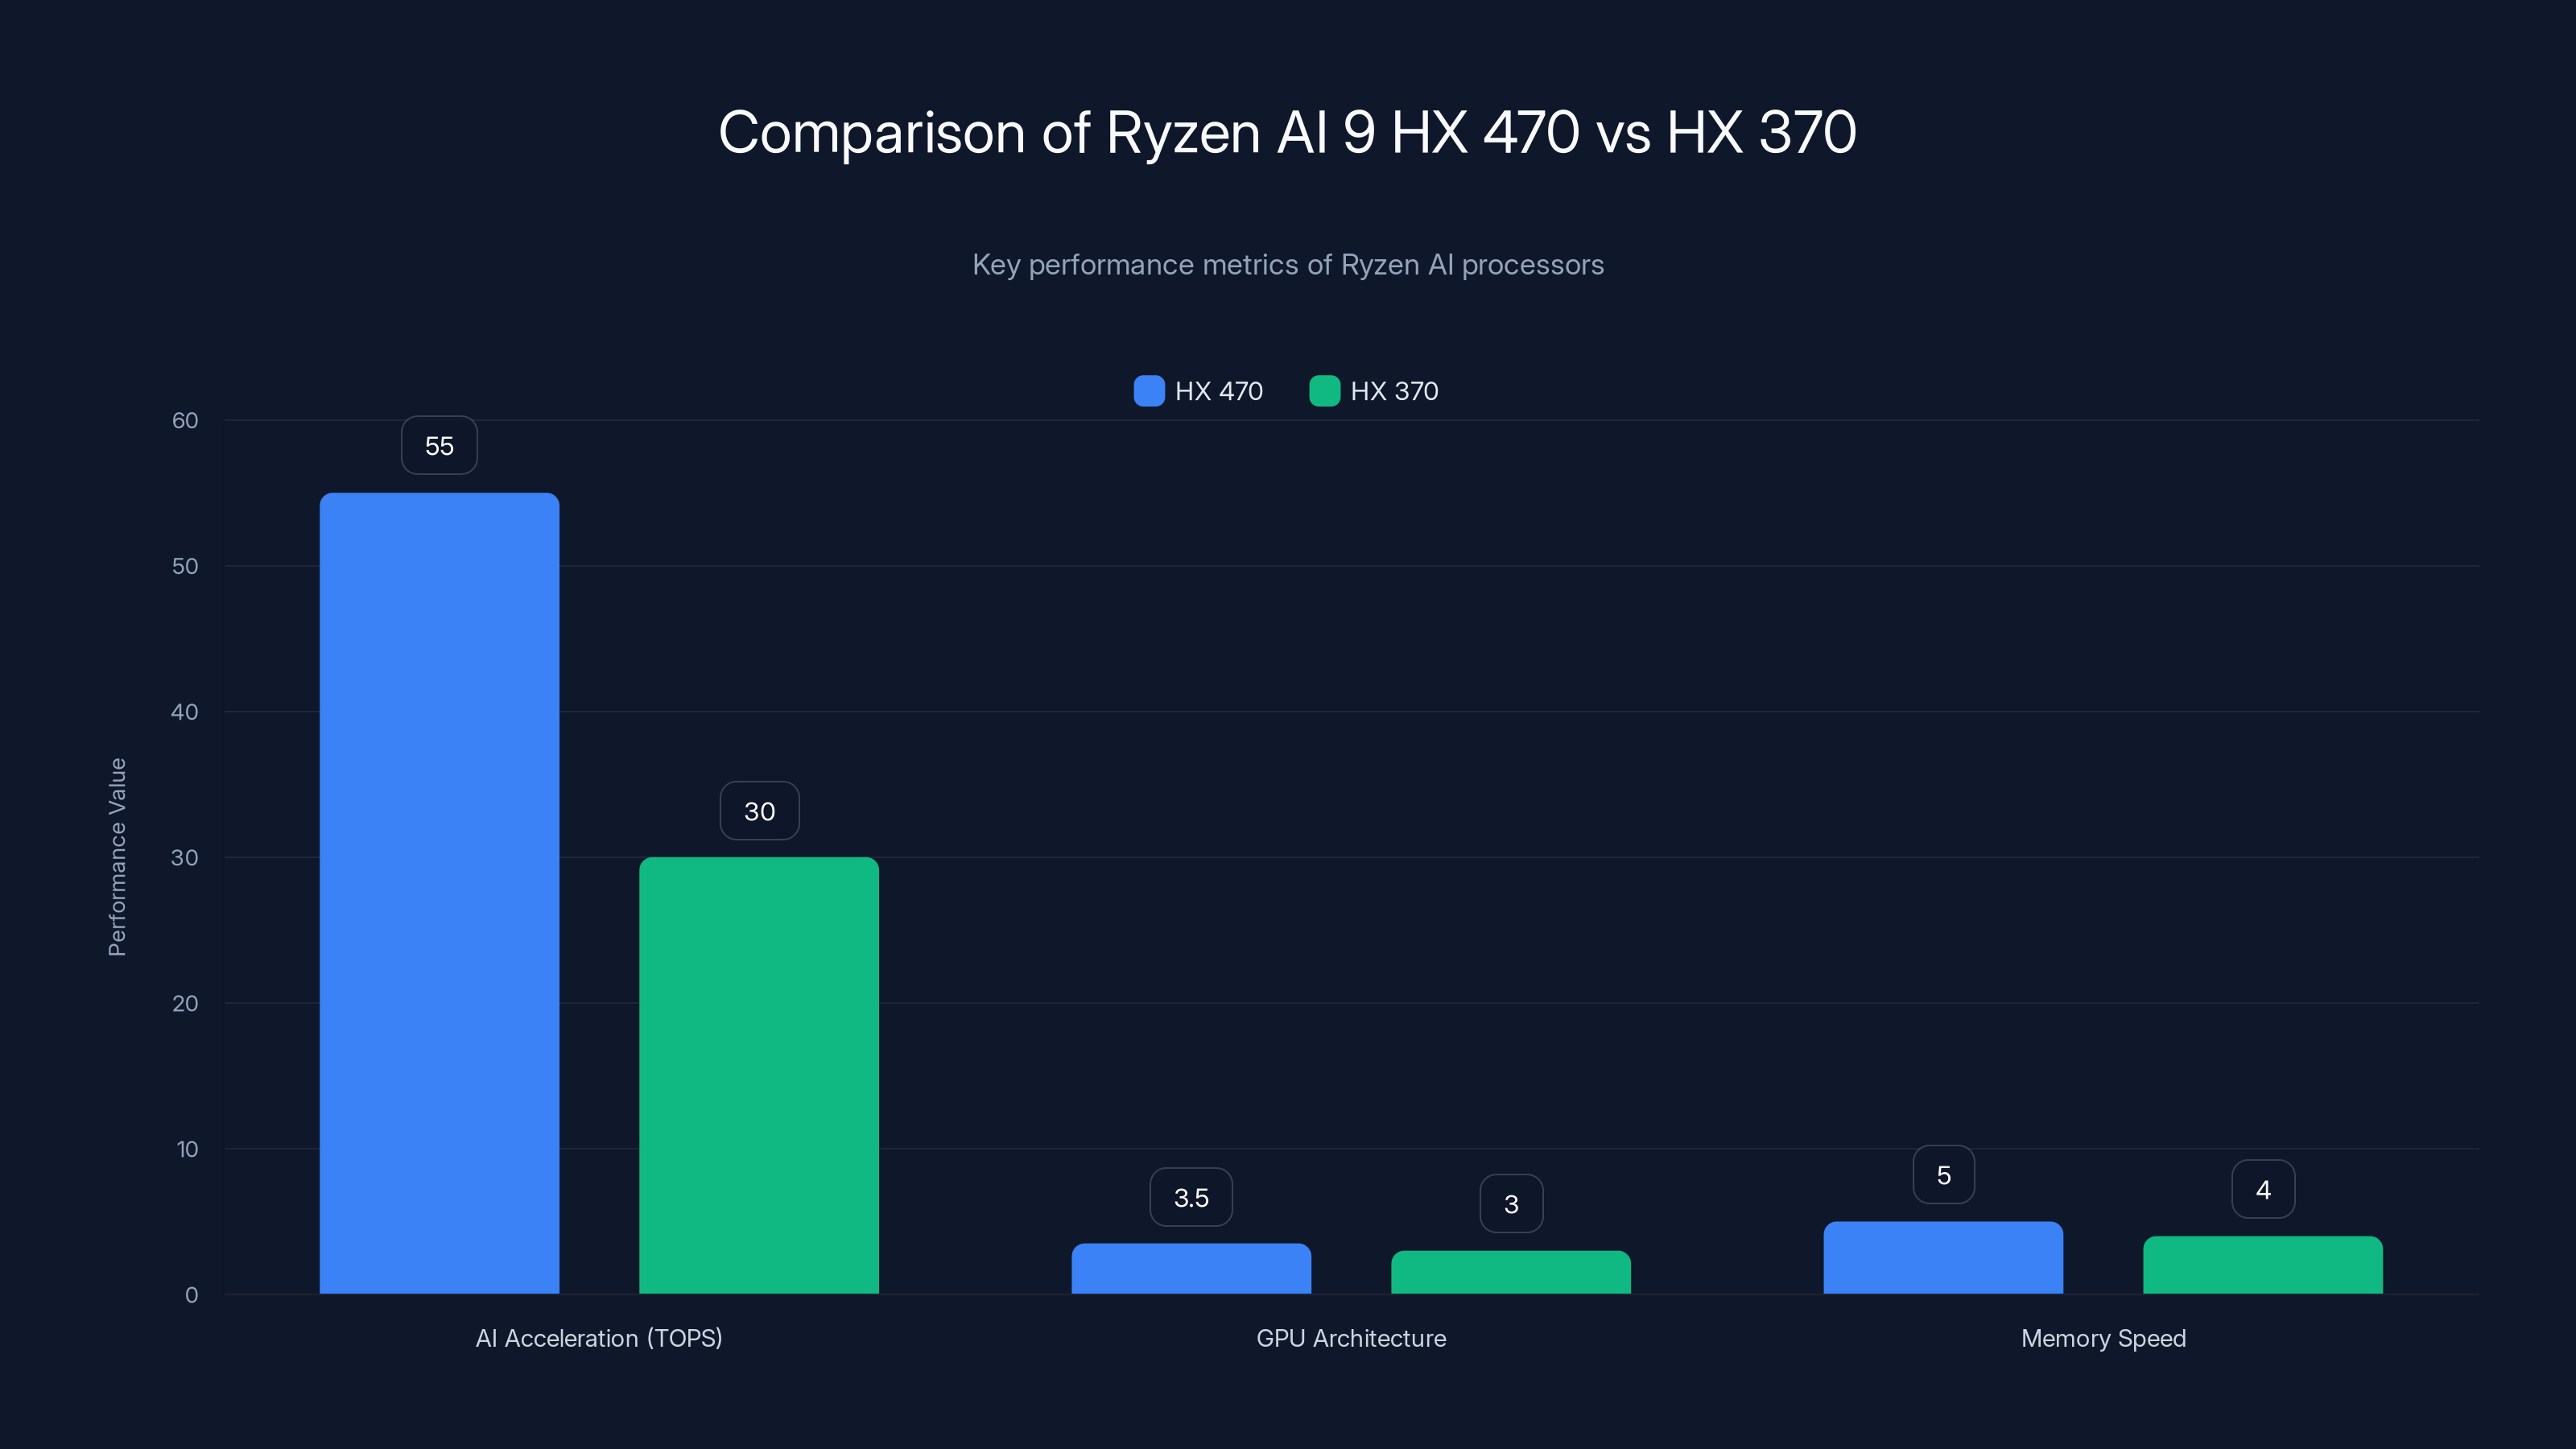
Task: Select the blue GPU Architecture bar
Action: click(1190, 1270)
